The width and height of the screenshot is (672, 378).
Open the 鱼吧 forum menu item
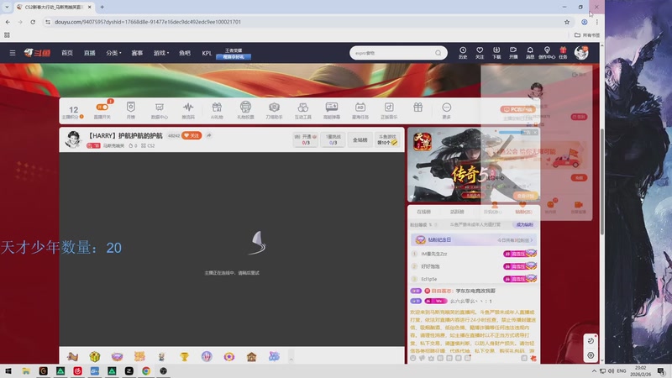tap(185, 53)
